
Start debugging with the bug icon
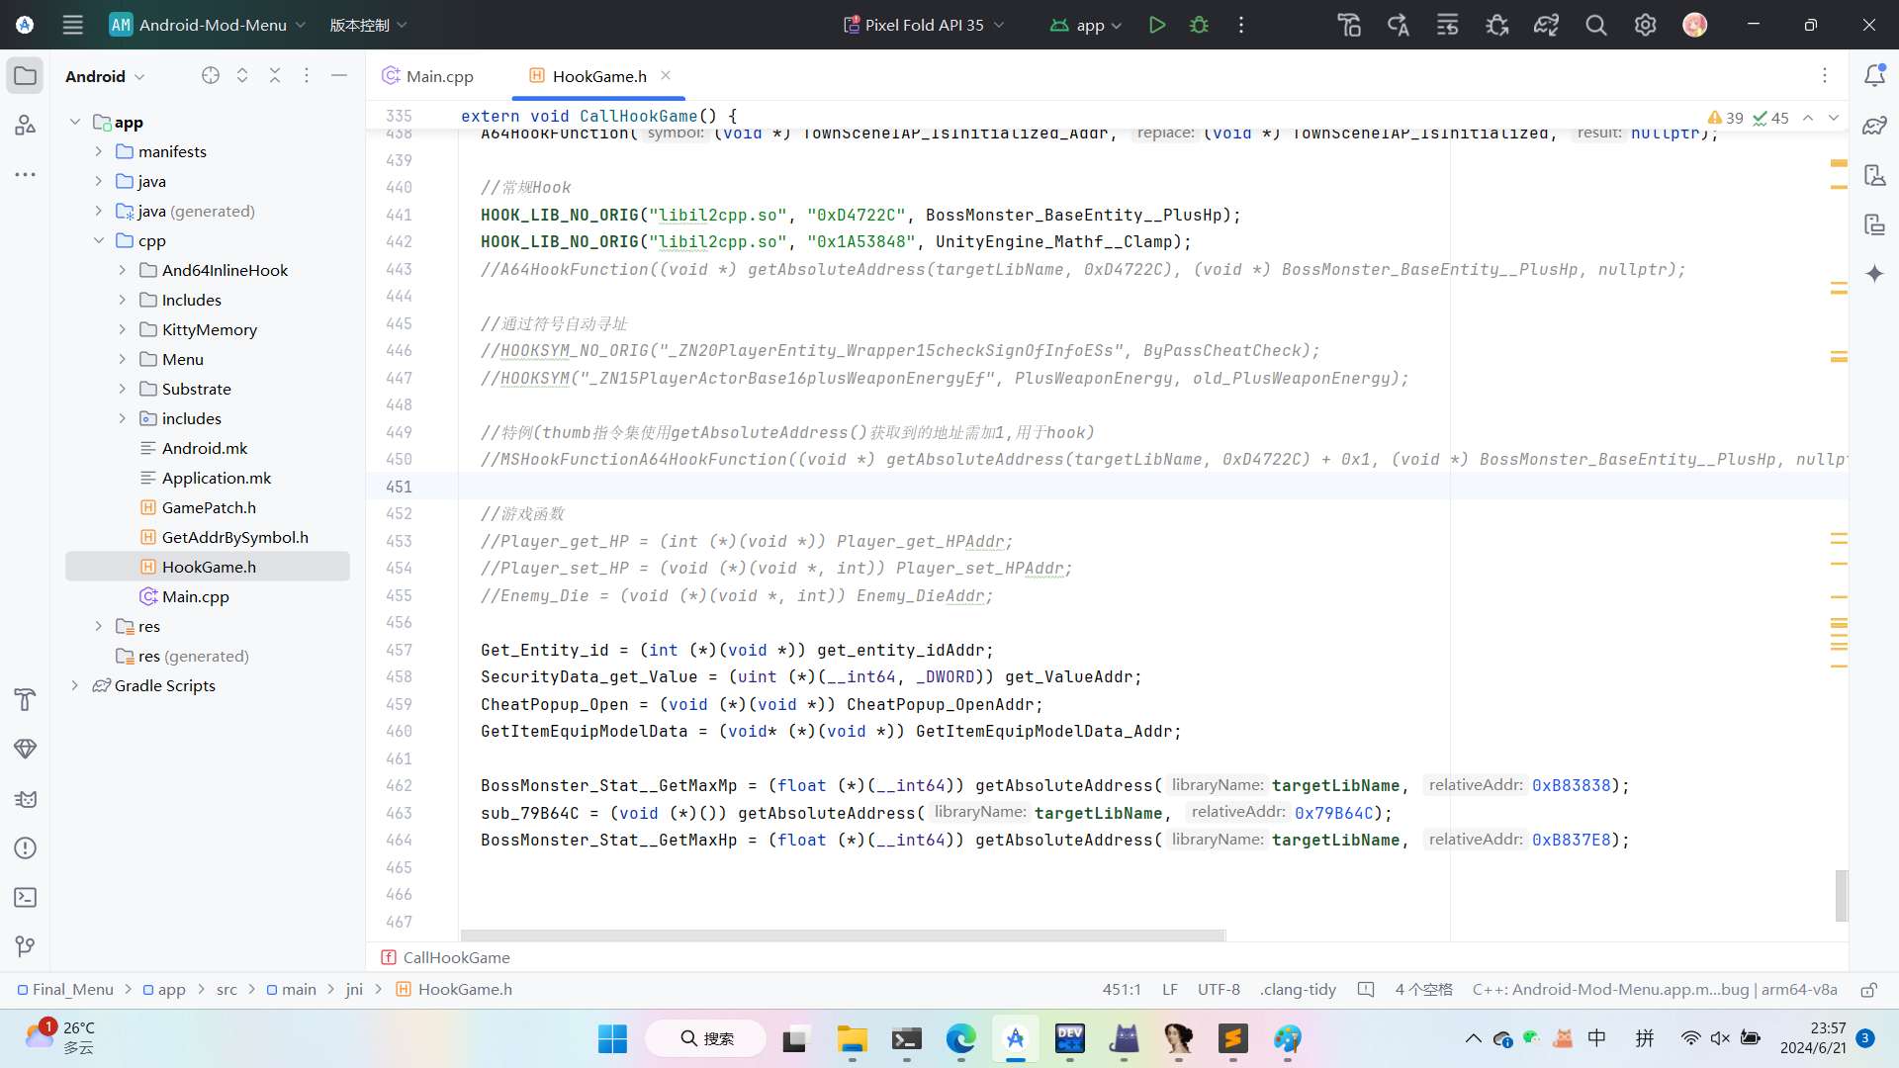coord(1199,25)
